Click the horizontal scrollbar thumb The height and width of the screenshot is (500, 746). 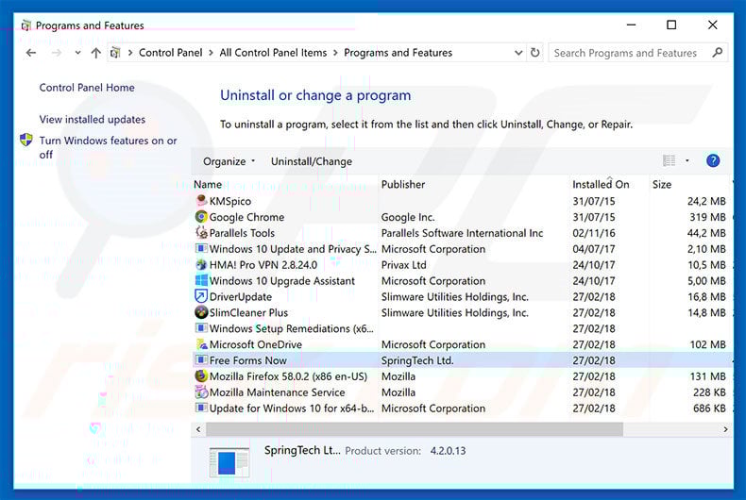pyautogui.click(x=415, y=429)
